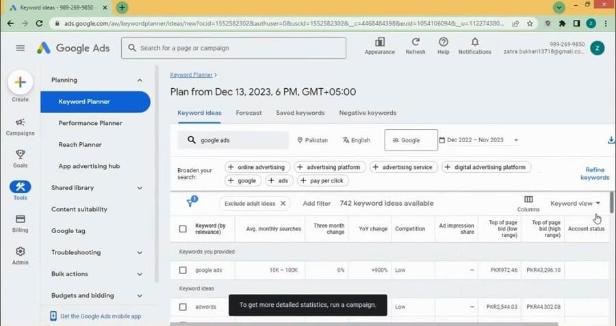Share this page icon in address bar

click(515, 23)
